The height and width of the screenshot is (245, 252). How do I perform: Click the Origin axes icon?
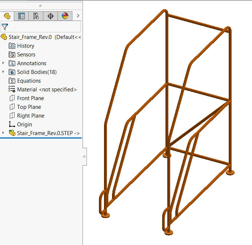coord(12,124)
